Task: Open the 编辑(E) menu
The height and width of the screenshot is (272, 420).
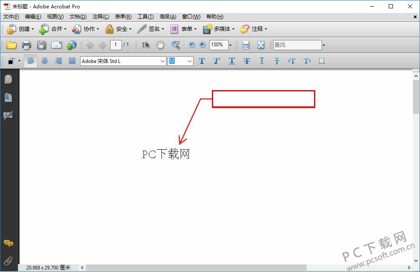Action: [x=33, y=17]
